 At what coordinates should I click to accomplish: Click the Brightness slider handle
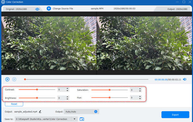pos(37,98)
